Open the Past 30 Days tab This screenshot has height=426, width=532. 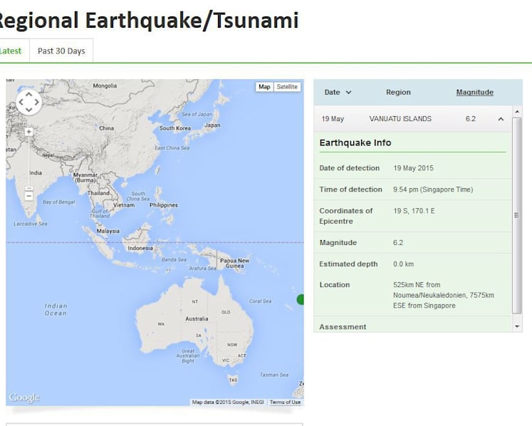[61, 51]
